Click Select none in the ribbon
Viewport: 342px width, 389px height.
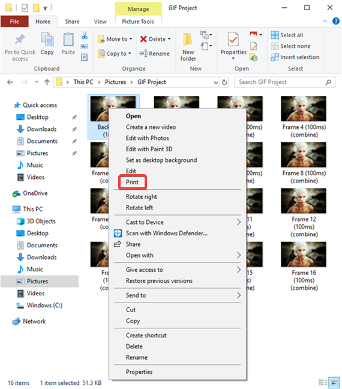tap(290, 46)
